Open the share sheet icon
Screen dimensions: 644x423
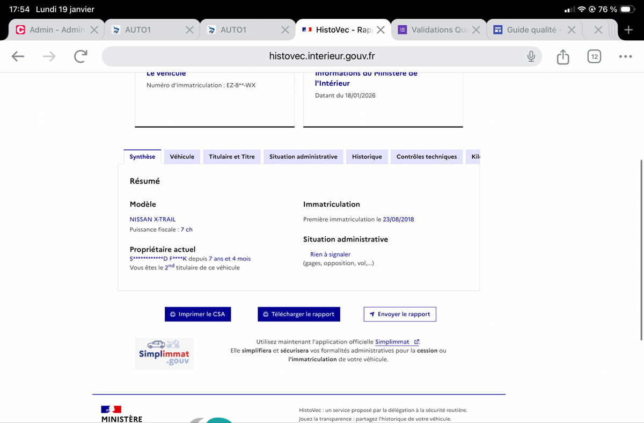(x=562, y=56)
